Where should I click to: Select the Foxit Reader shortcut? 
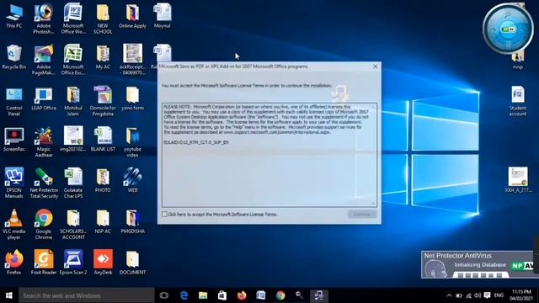[44, 262]
